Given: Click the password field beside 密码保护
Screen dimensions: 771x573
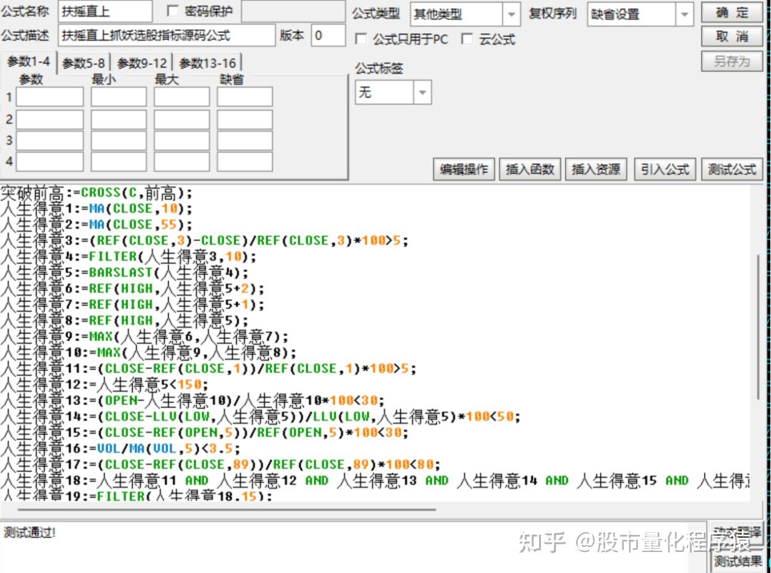Looking at the screenshot, I should (293, 11).
